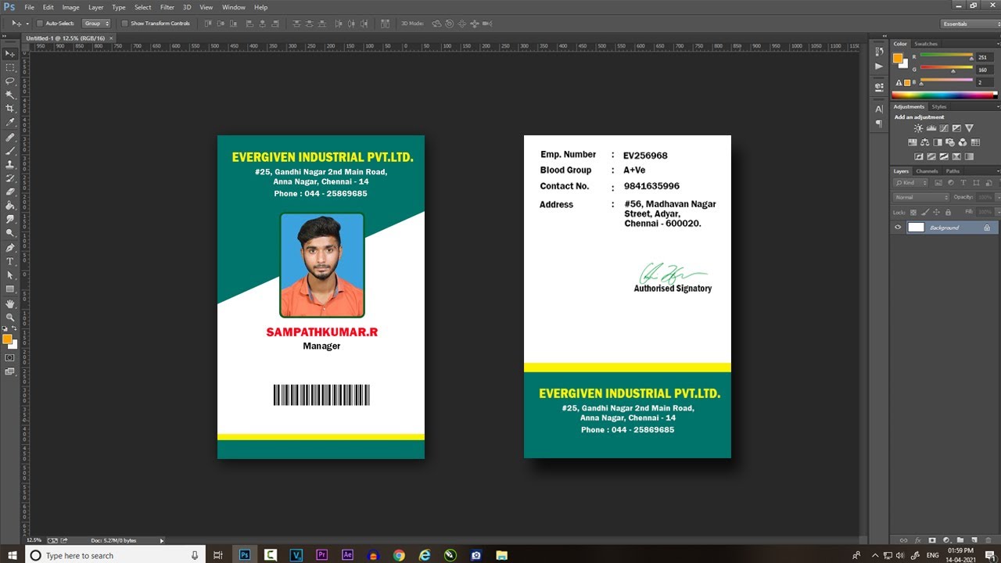1001x563 pixels.
Task: Select the Horizontal Type tool
Action: coord(10,261)
